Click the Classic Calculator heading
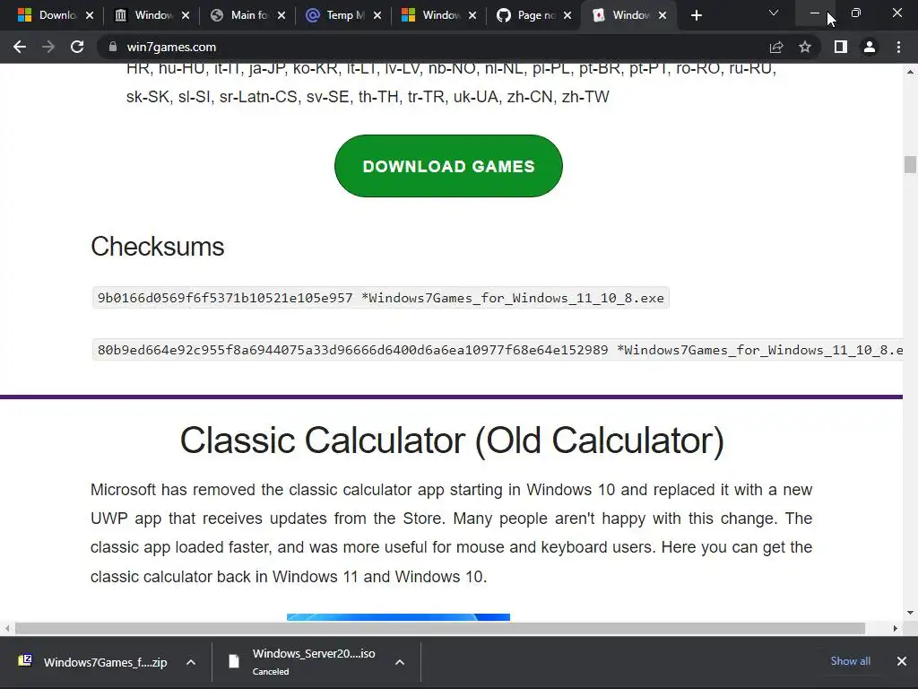 tap(452, 440)
